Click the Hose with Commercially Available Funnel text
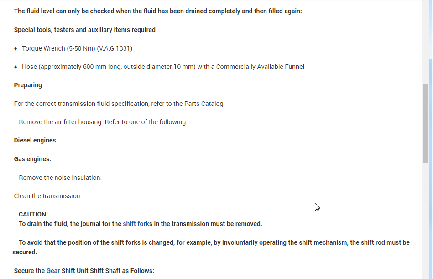 coord(163,67)
